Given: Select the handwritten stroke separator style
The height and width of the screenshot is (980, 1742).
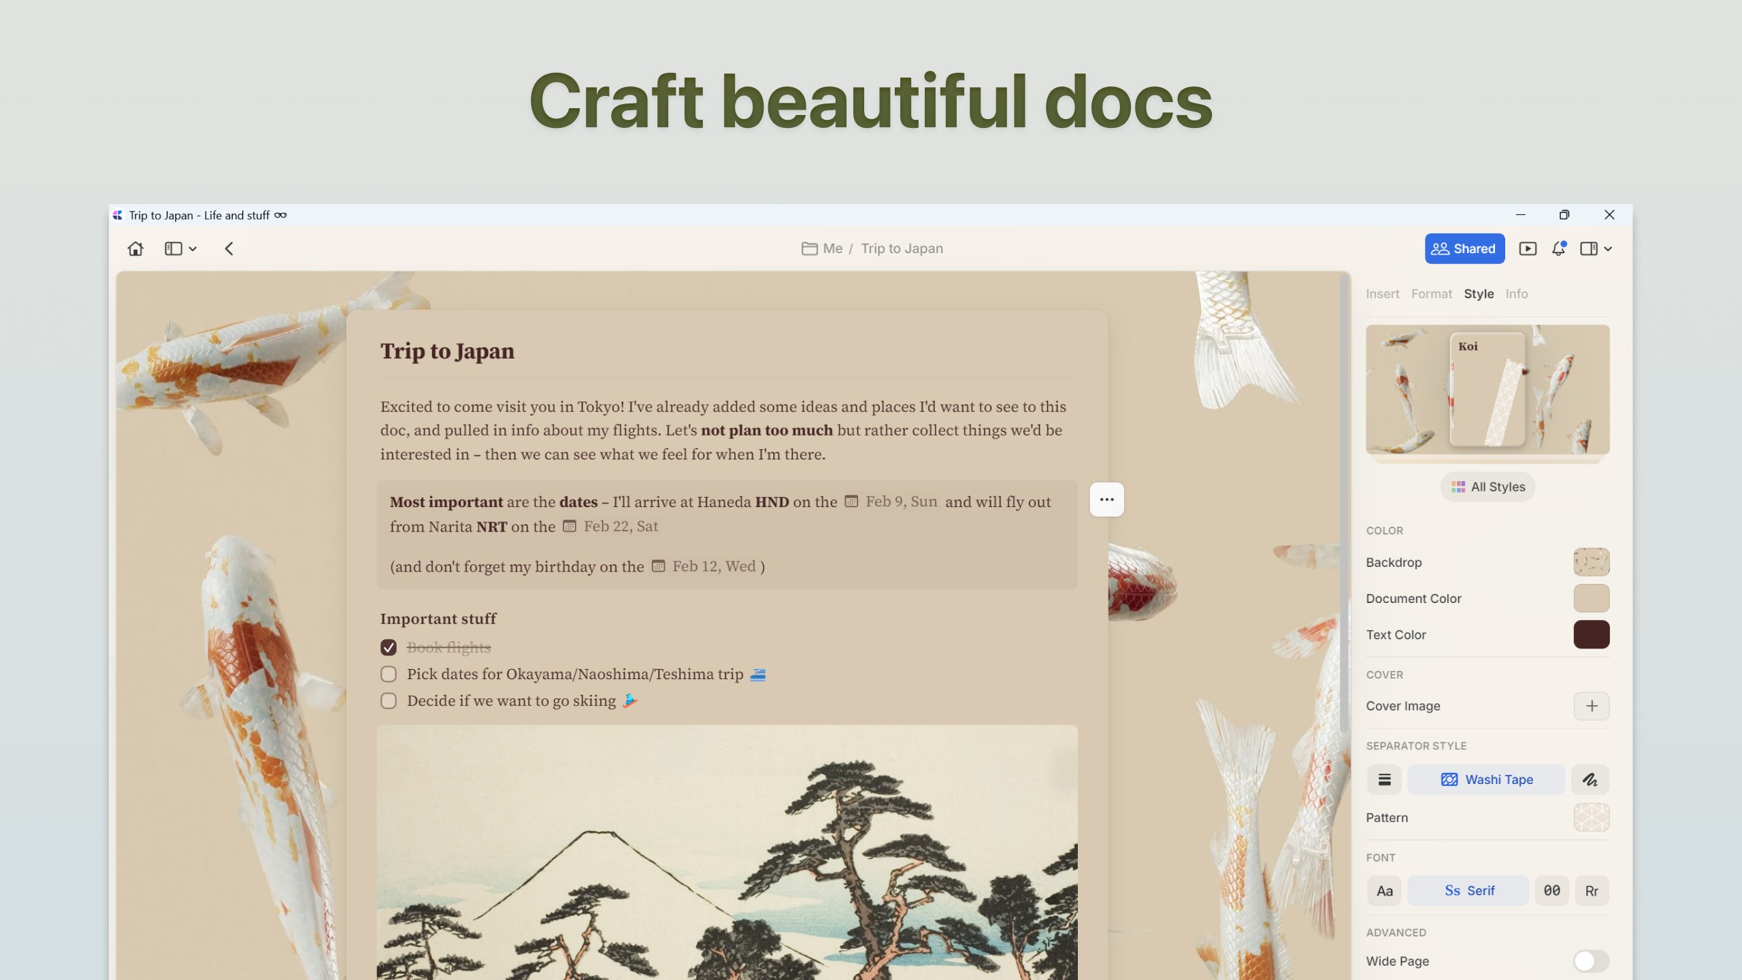Looking at the screenshot, I should click(1590, 780).
